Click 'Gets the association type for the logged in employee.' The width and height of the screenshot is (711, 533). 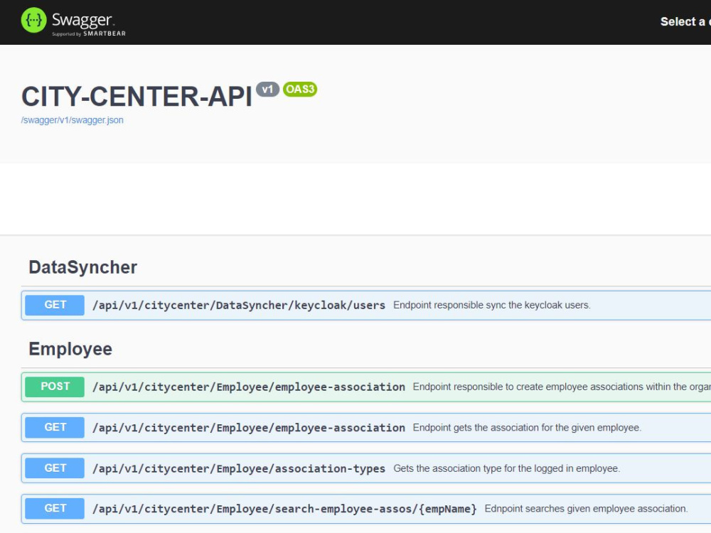pyautogui.click(x=506, y=468)
